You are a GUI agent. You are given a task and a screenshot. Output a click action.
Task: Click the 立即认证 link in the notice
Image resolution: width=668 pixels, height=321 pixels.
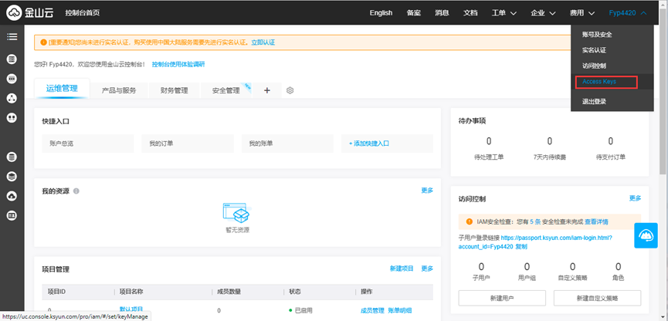coord(263,42)
